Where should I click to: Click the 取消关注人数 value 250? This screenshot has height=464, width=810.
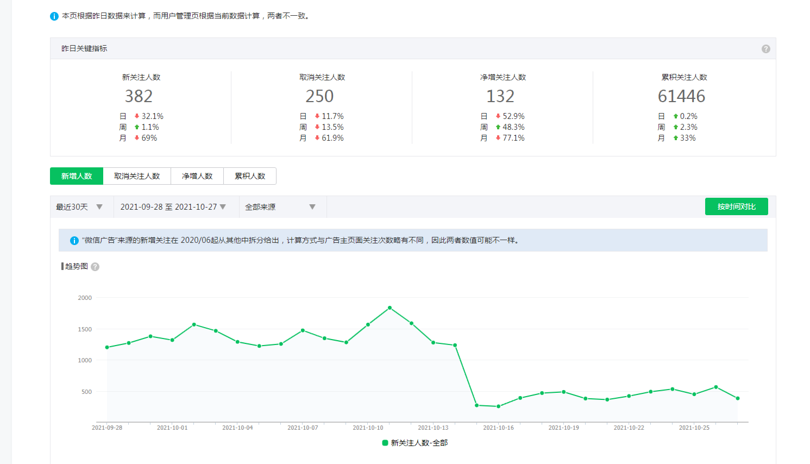(x=319, y=96)
